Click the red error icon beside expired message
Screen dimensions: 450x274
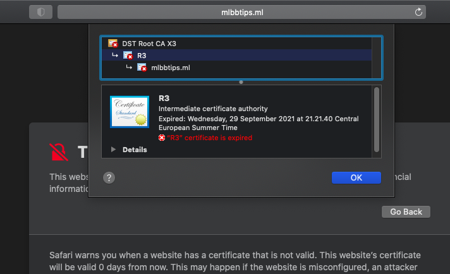pos(162,138)
